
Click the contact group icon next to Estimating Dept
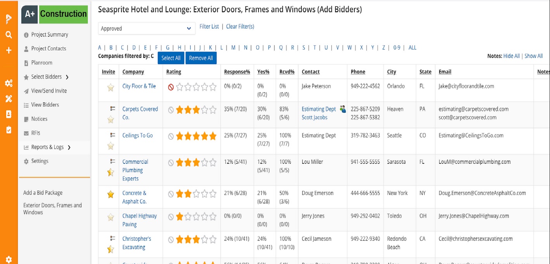click(x=342, y=109)
